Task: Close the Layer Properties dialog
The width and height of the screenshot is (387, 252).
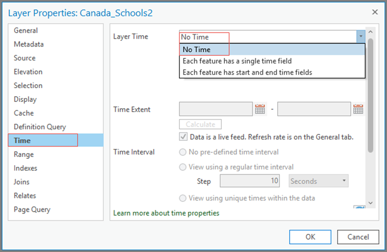Action: [375, 12]
